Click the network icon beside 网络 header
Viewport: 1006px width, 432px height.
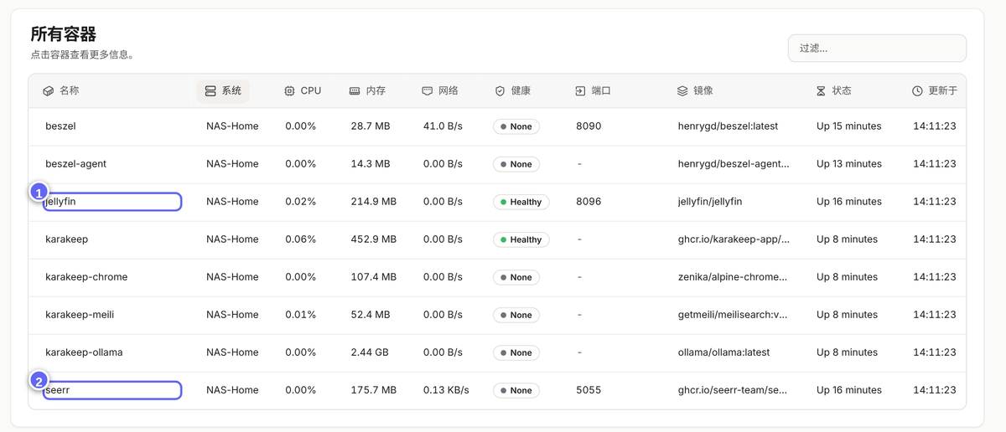(x=427, y=90)
